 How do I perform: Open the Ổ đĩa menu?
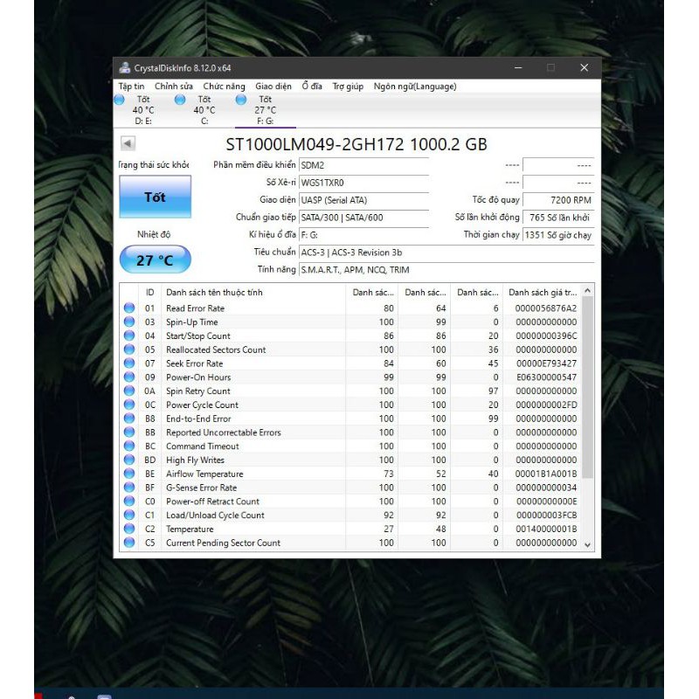[x=312, y=87]
